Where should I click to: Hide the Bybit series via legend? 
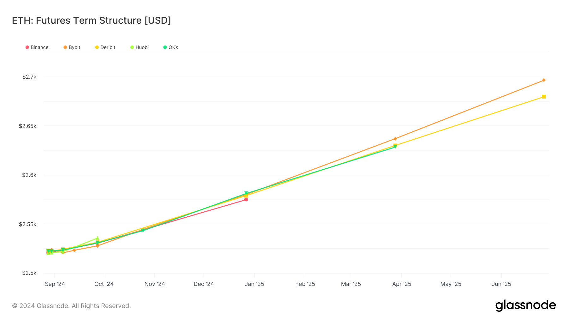[72, 47]
